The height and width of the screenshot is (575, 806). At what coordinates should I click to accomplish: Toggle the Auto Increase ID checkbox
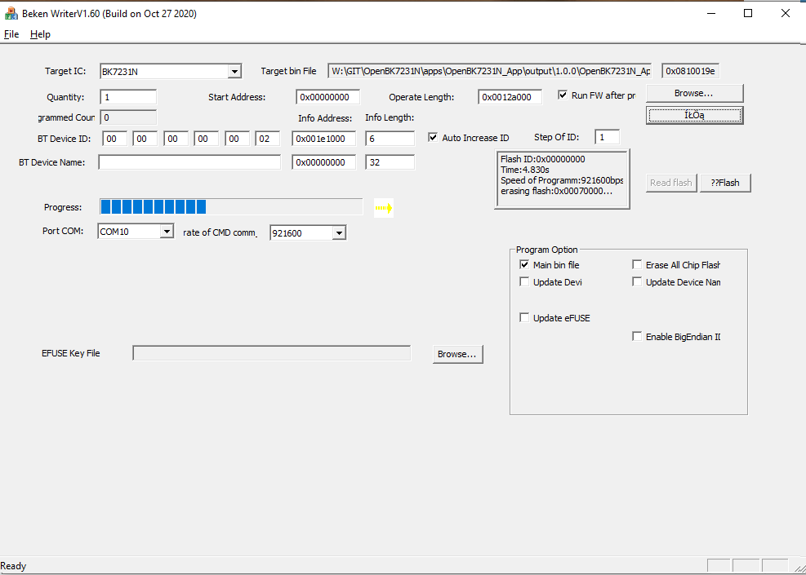click(434, 138)
